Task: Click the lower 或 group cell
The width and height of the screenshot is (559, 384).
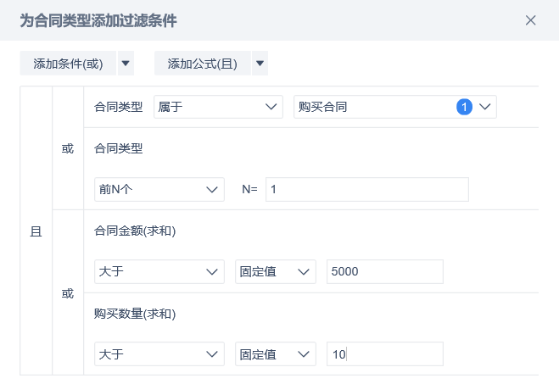Action: [x=68, y=293]
